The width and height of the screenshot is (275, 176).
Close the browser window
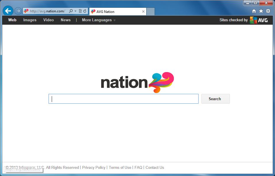266,3
